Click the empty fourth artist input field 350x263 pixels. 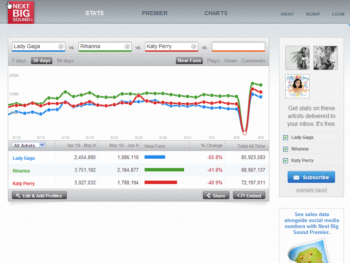(x=238, y=47)
